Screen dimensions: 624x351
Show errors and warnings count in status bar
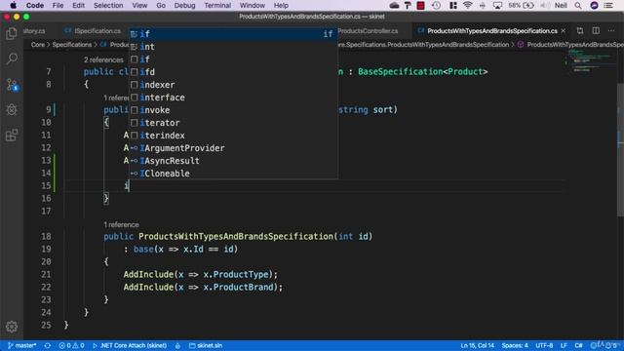[71, 345]
